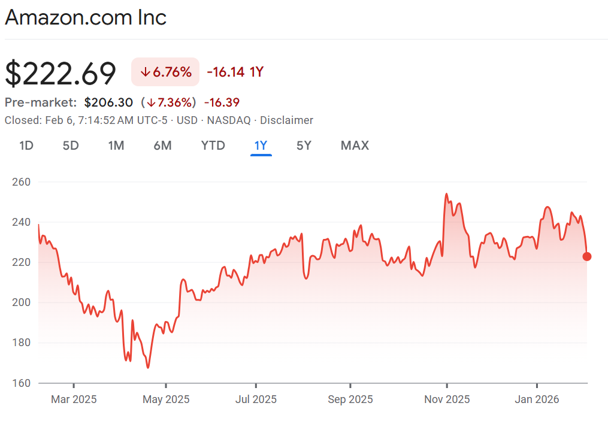Click the active 1Y tab
The image size is (608, 421).
[261, 146]
